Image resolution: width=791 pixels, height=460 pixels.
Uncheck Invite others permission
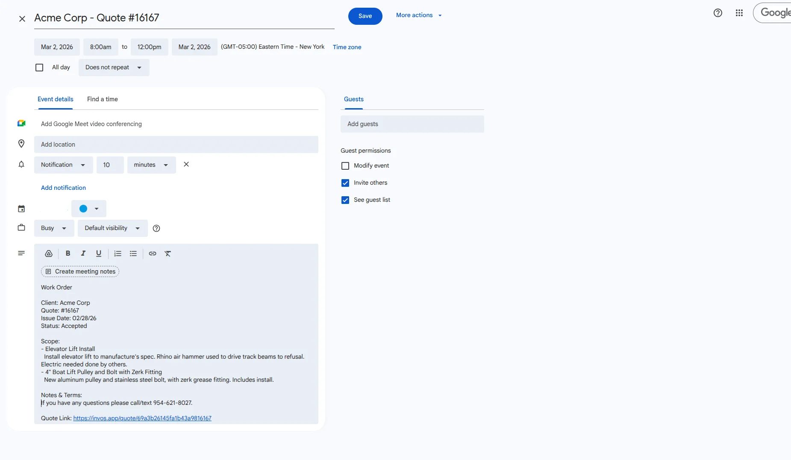pos(345,183)
